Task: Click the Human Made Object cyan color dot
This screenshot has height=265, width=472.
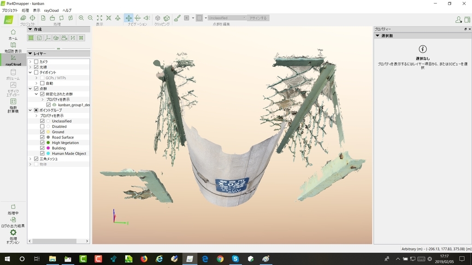Action: pos(48,154)
